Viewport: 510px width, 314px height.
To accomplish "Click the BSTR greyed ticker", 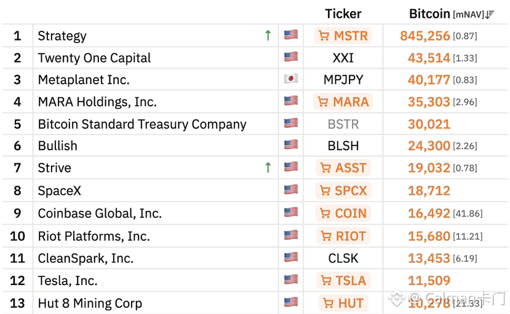I will [x=343, y=124].
